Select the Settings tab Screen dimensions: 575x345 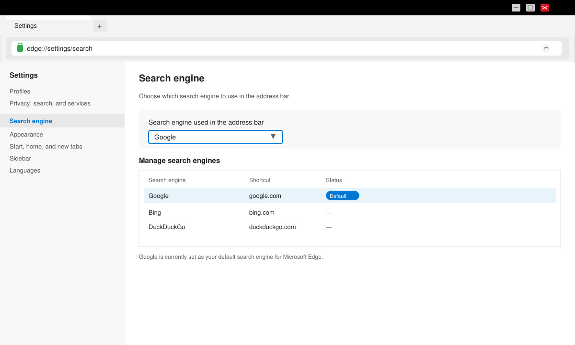pos(48,26)
